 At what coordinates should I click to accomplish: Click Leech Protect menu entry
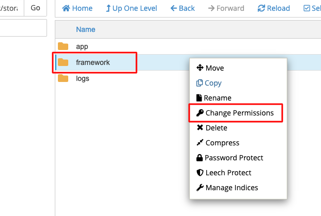click(x=228, y=173)
